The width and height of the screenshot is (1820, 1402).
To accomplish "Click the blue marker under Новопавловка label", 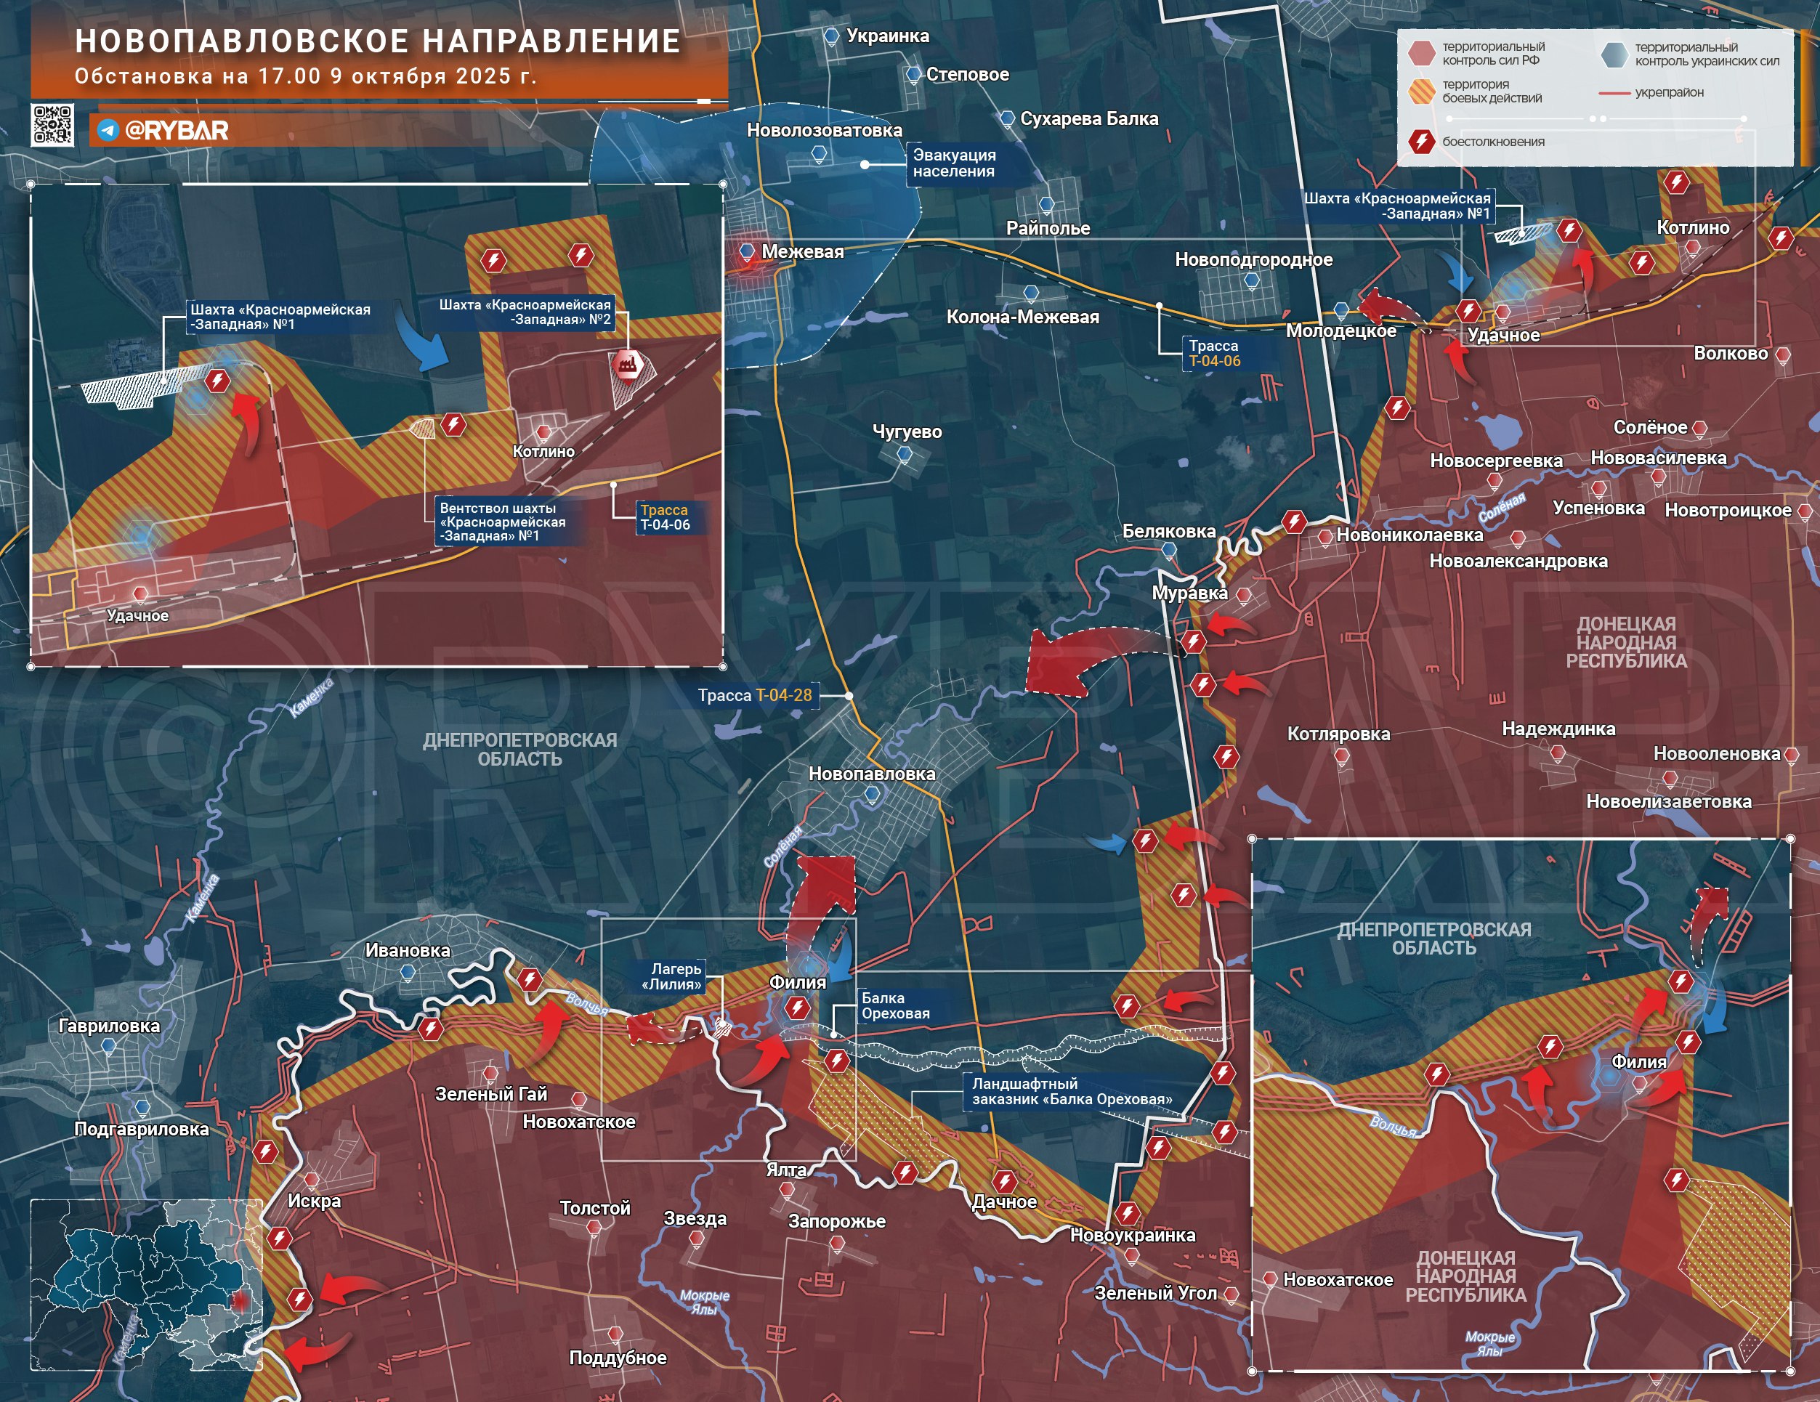I will pos(872,795).
